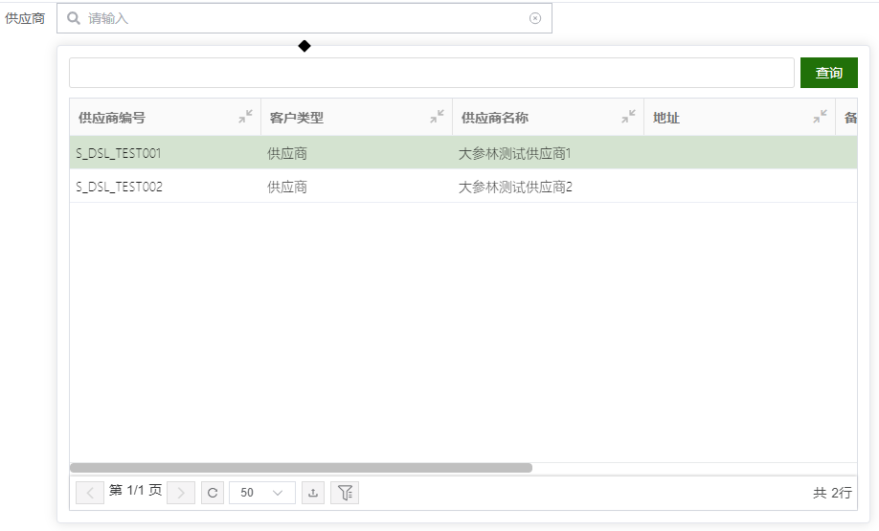This screenshot has height=531, width=879.
Task: Go to next page with right arrow
Action: click(x=181, y=493)
